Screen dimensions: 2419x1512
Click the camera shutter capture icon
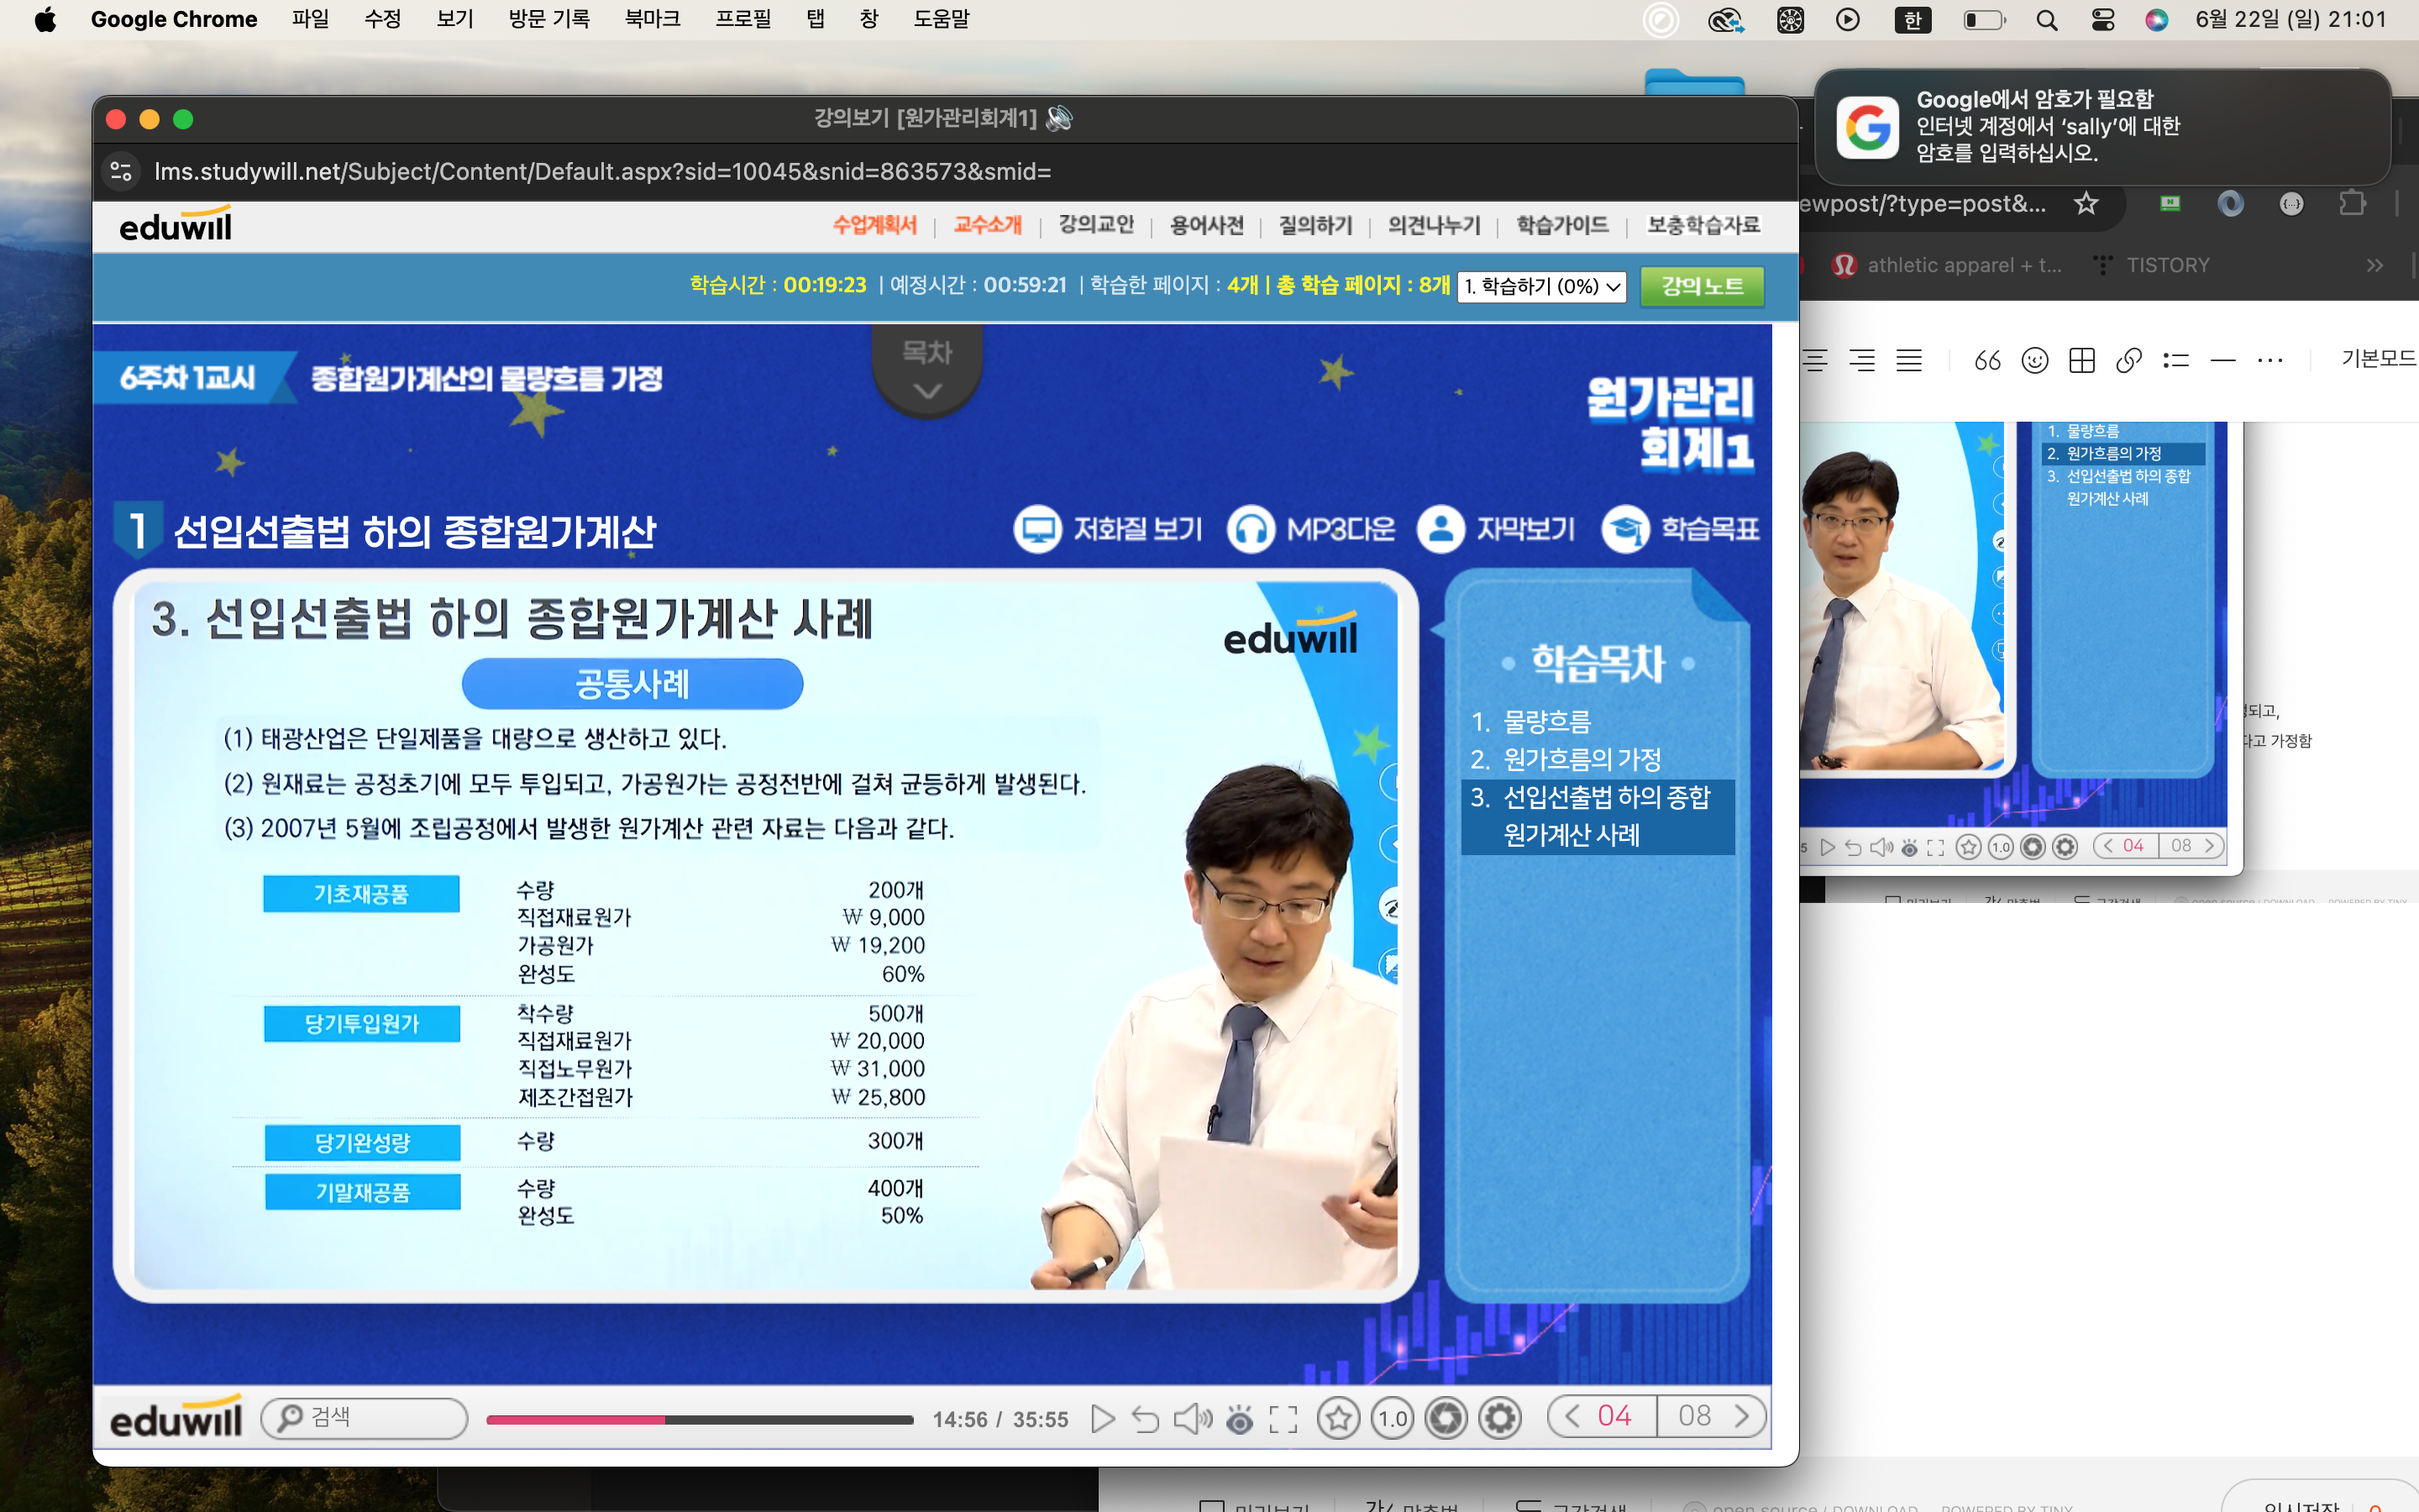[x=1446, y=1418]
